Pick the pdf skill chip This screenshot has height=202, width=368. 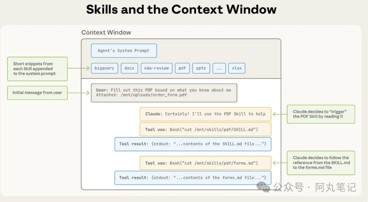182,68
